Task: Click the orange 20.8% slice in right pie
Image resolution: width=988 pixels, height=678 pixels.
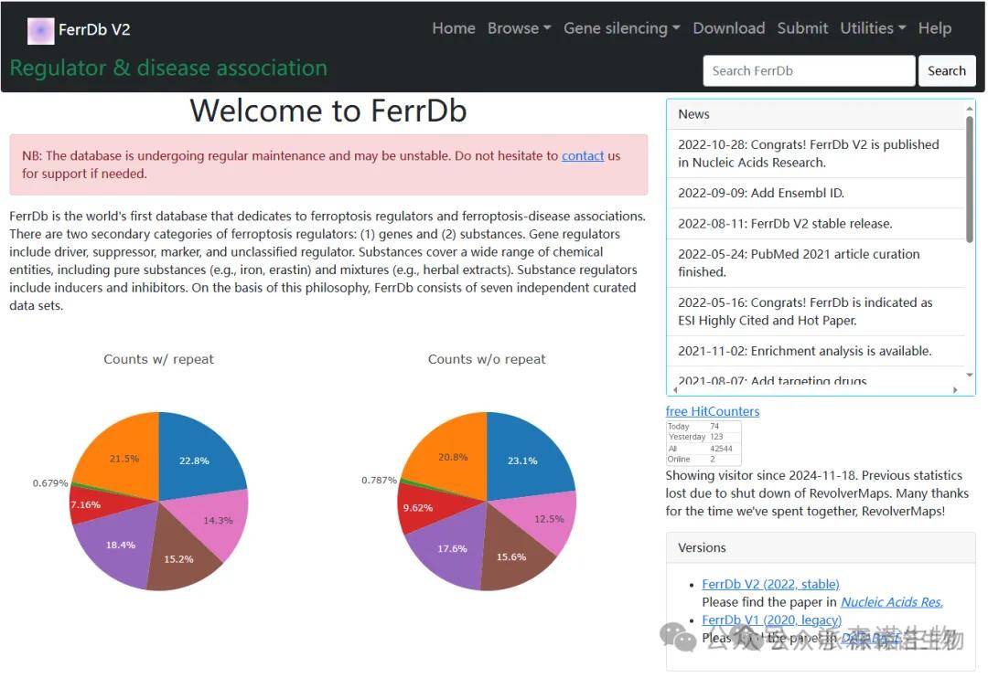Action: click(448, 454)
